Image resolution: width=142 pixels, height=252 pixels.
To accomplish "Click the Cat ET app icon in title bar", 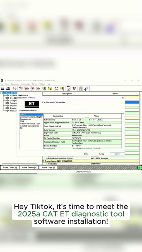I will tap(2, 80).
